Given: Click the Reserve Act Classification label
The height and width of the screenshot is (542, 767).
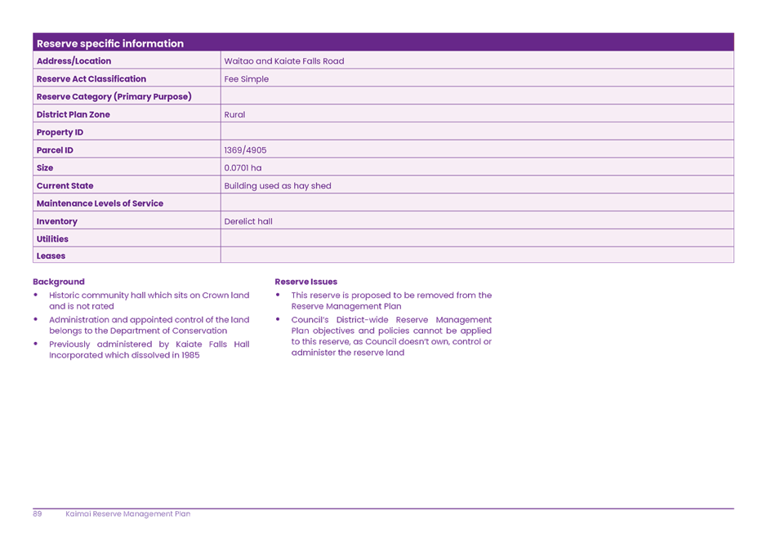Looking at the screenshot, I should [x=91, y=78].
